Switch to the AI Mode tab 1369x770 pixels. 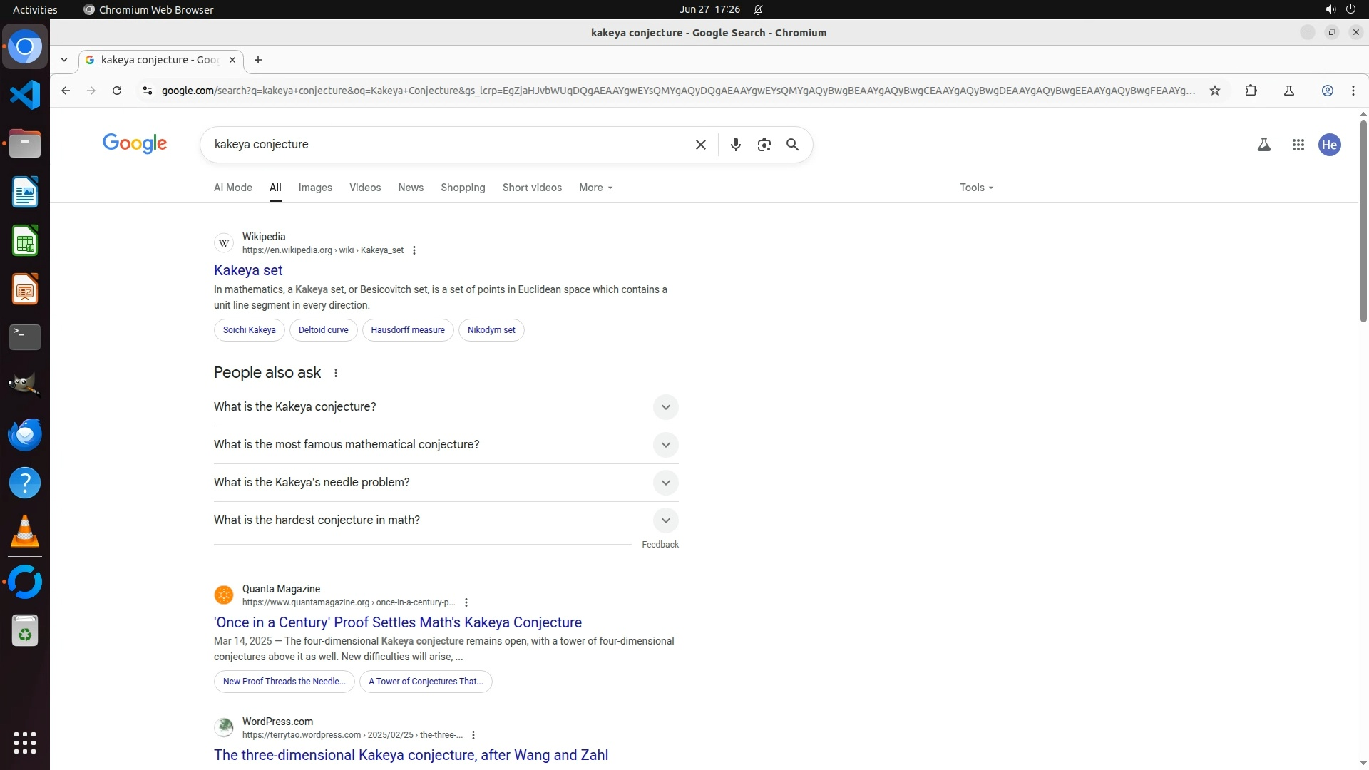[232, 188]
